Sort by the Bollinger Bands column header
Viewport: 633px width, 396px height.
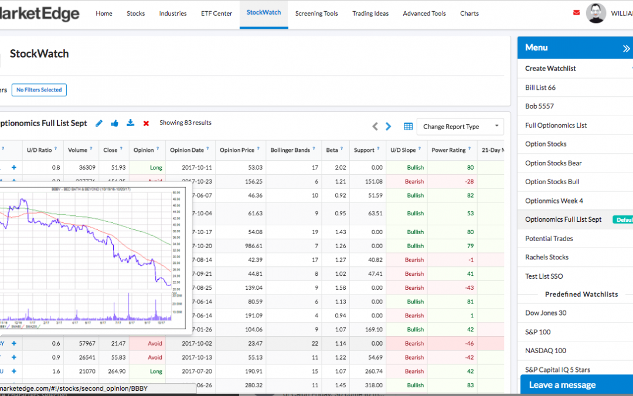pyautogui.click(x=290, y=150)
